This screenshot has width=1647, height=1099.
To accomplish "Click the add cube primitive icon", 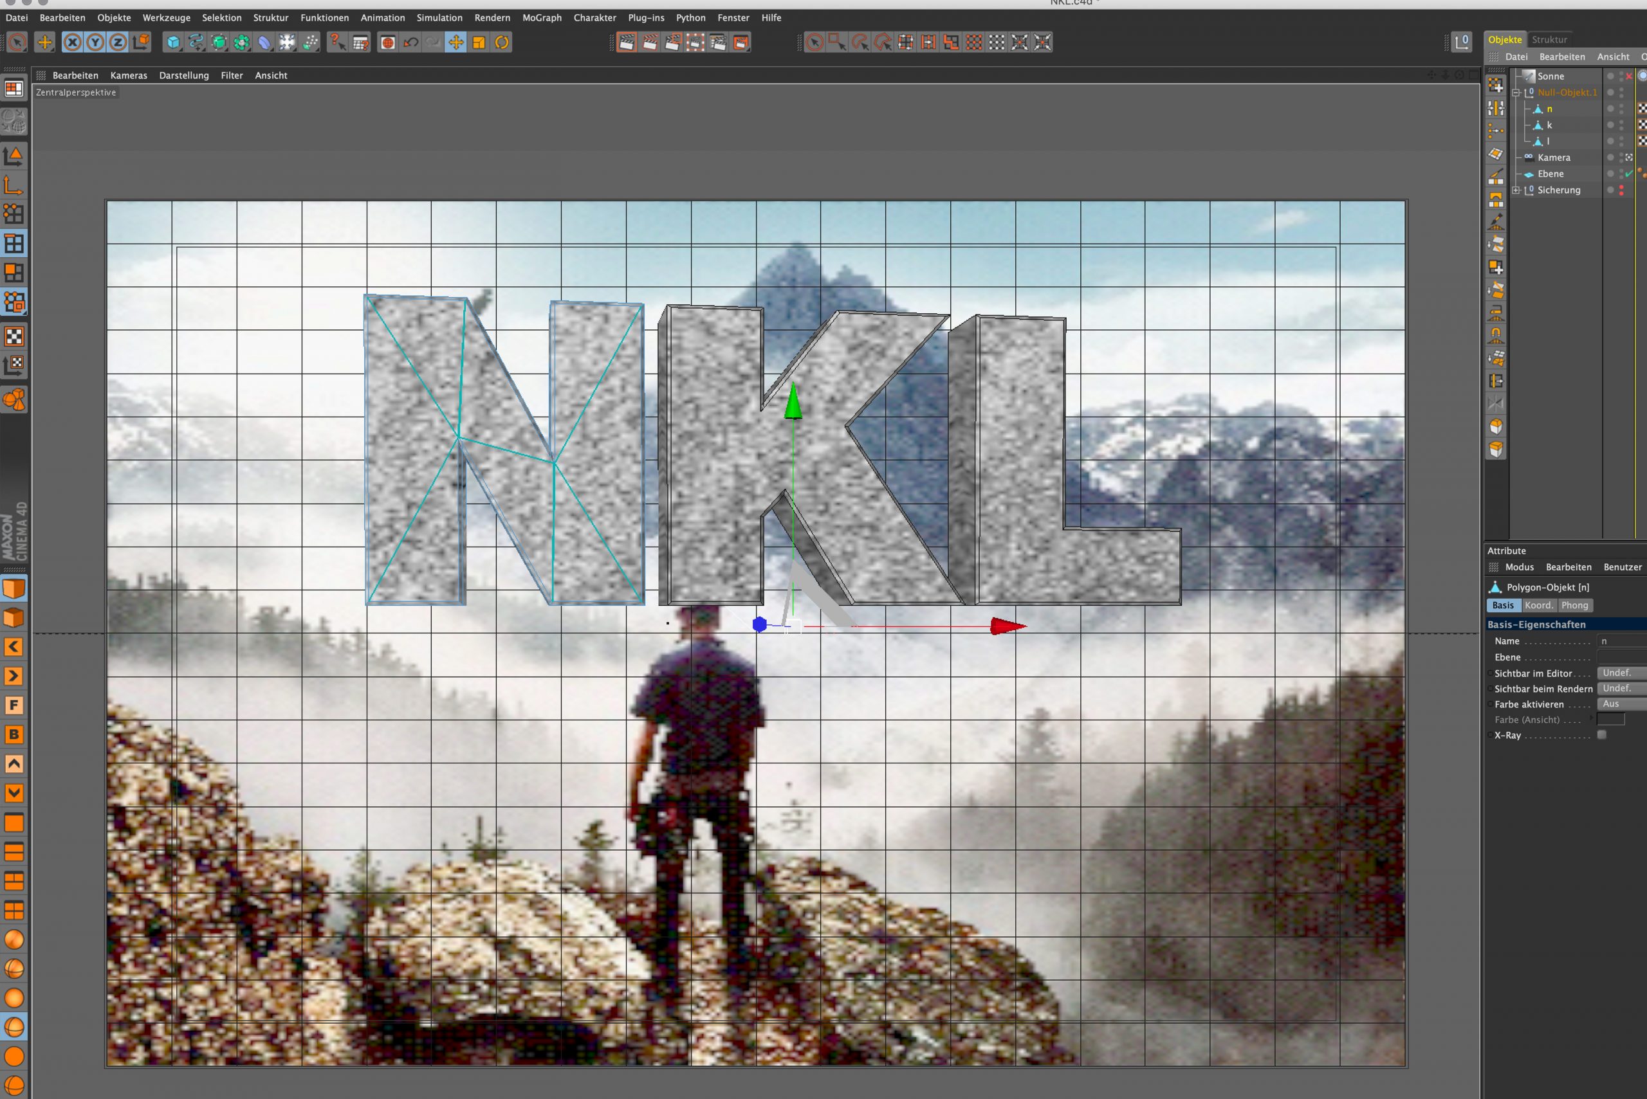I will click(172, 42).
